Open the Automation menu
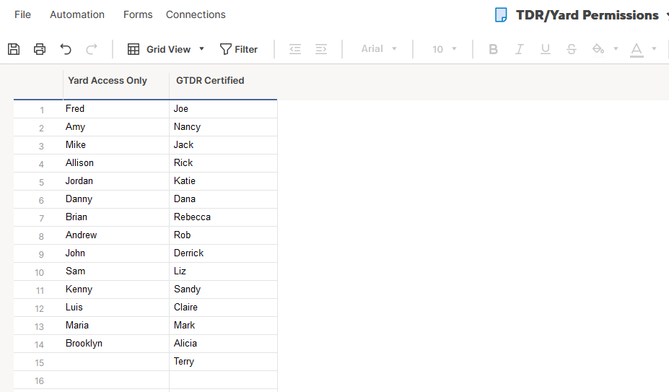The image size is (669, 392). point(77,14)
